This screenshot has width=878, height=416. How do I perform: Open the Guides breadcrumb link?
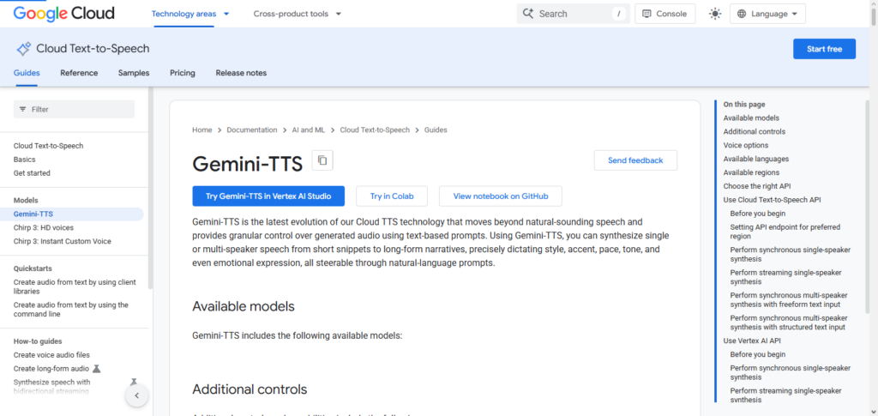436,130
